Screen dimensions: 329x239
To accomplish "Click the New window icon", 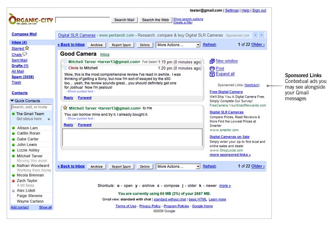I will (212, 61).
